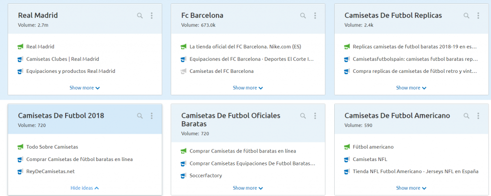Screen dimensions: 491x196
Task: Expand Show more in Real Madrid card
Action: coord(84,88)
